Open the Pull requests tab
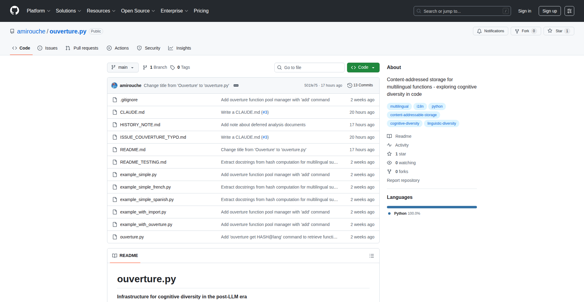The image size is (584, 302). [82, 48]
